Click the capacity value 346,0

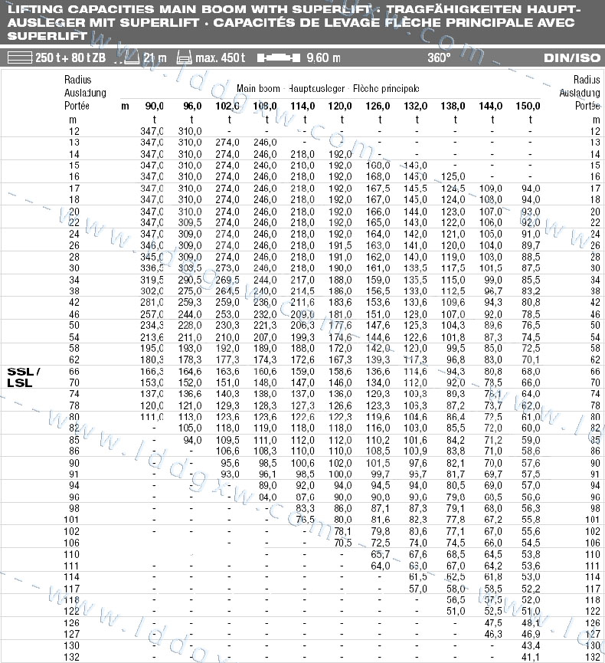152,245
